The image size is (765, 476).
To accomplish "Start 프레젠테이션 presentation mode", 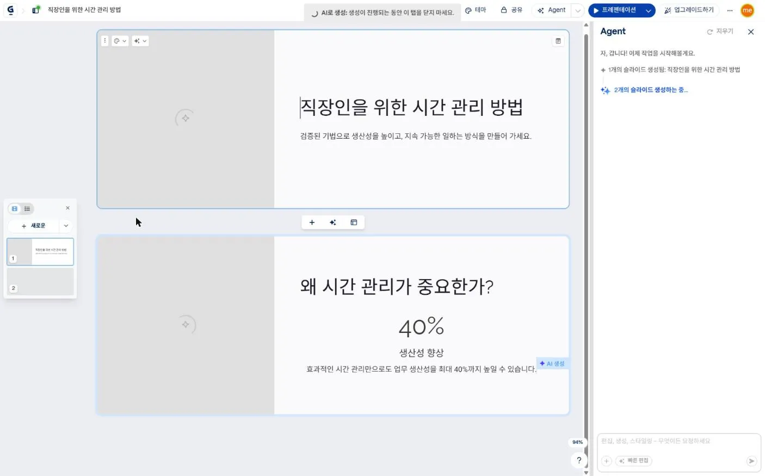I will [615, 10].
